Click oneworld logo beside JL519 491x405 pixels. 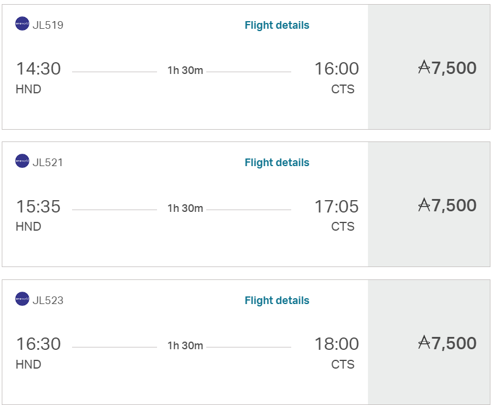(22, 23)
